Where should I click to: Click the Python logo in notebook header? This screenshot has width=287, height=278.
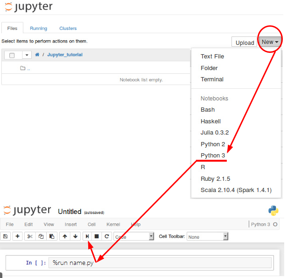pyautogui.click(x=273, y=211)
